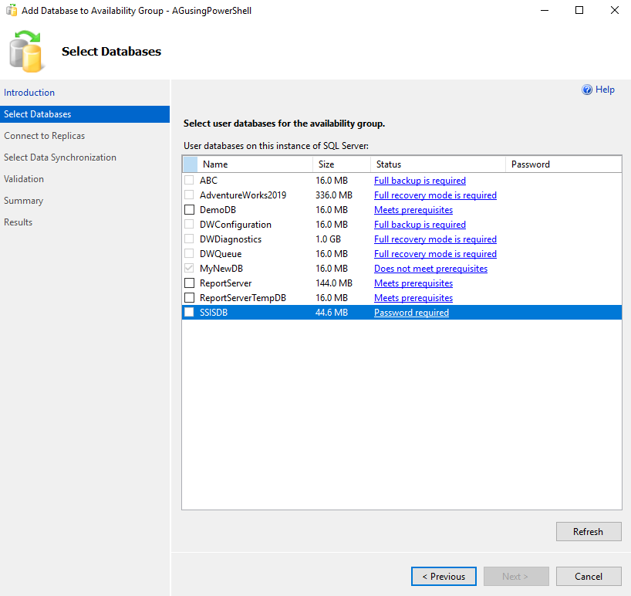Select the DemoDB checkbox
Screen dimensions: 631x596
click(189, 209)
